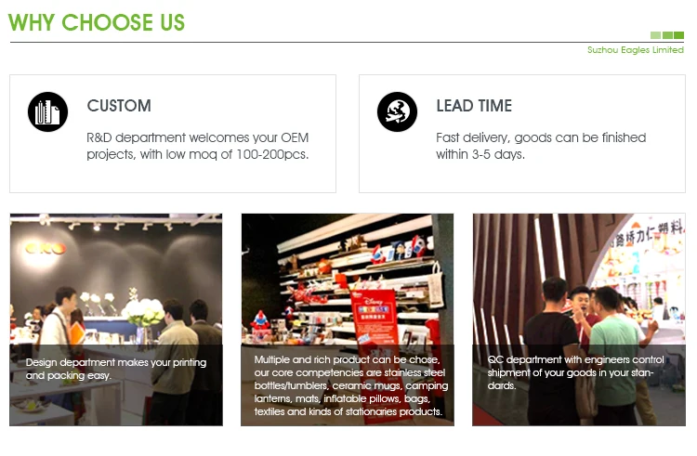Open the QC department trade show photo
This screenshot has height=456, width=697.
(579, 319)
